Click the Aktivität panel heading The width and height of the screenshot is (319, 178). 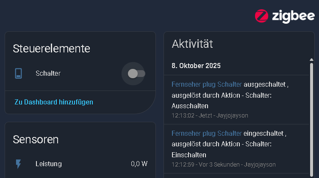192,44
